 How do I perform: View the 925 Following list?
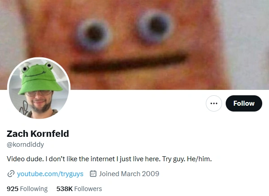27,189
